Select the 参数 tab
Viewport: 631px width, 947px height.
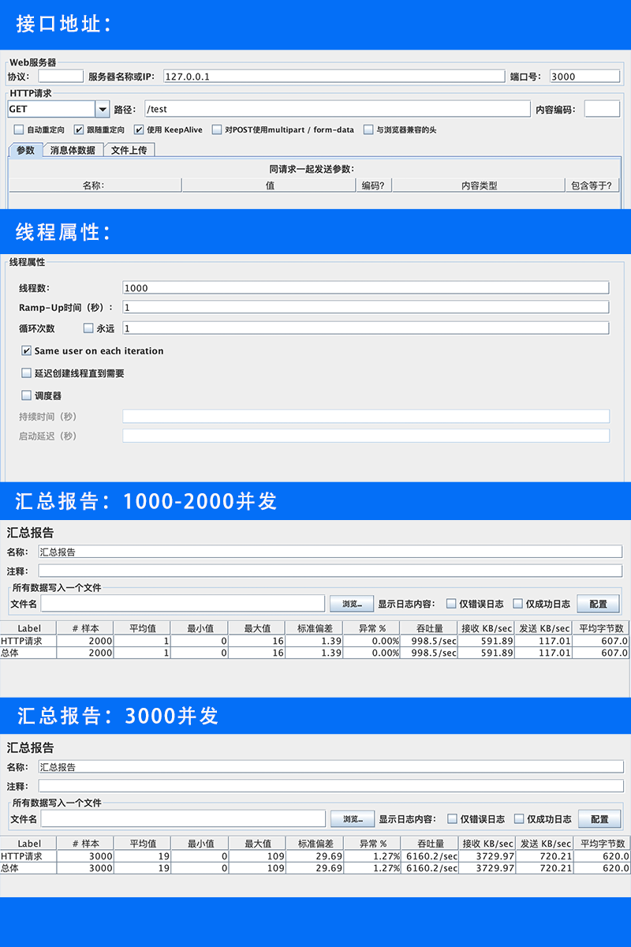[x=25, y=150]
